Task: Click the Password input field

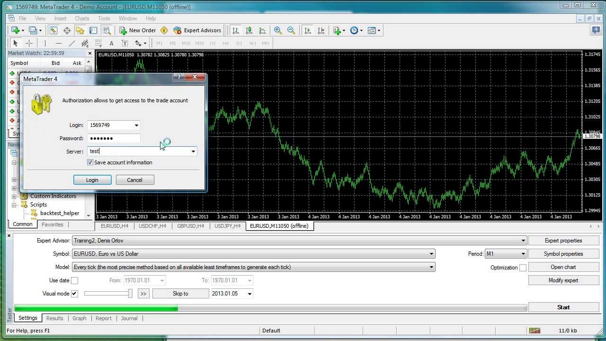Action: (114, 138)
